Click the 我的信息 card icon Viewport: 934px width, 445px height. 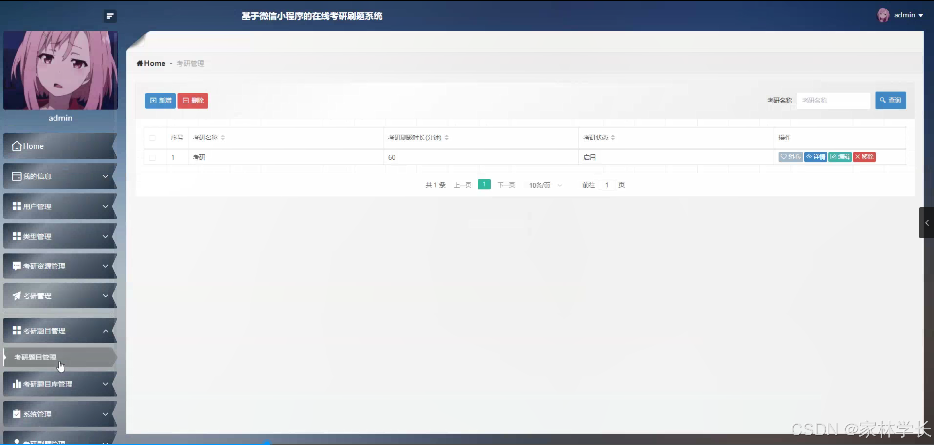16,176
